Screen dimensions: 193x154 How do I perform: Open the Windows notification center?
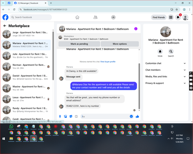[x=188, y=139]
